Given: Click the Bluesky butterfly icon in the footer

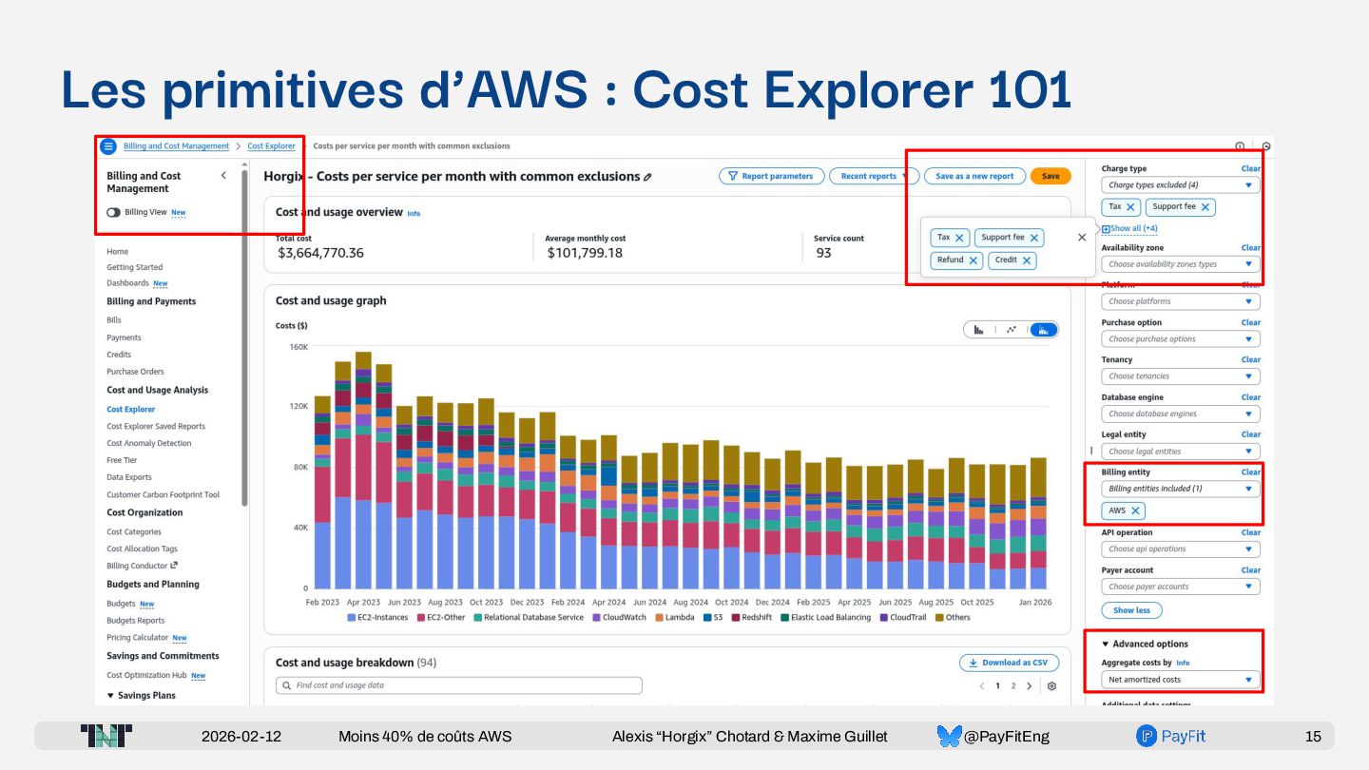Looking at the screenshot, I should (x=949, y=736).
